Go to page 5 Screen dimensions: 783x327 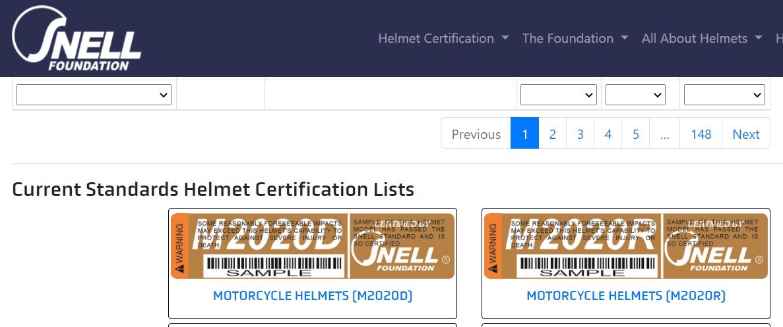[x=636, y=133]
